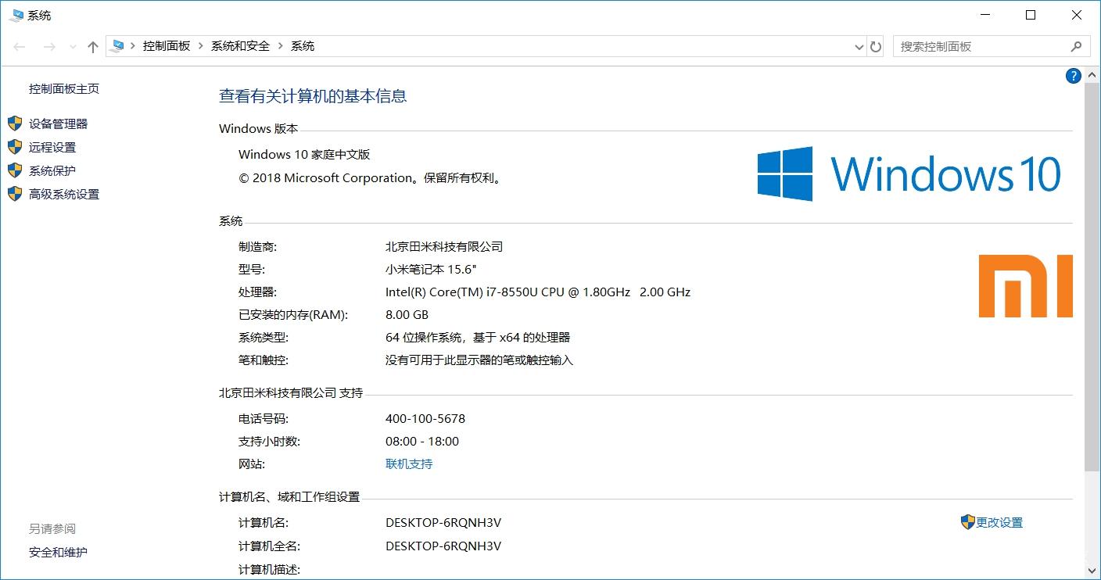Select the manufacturer 北京田米科技有限公司 value
1101x580 pixels.
[x=444, y=246]
